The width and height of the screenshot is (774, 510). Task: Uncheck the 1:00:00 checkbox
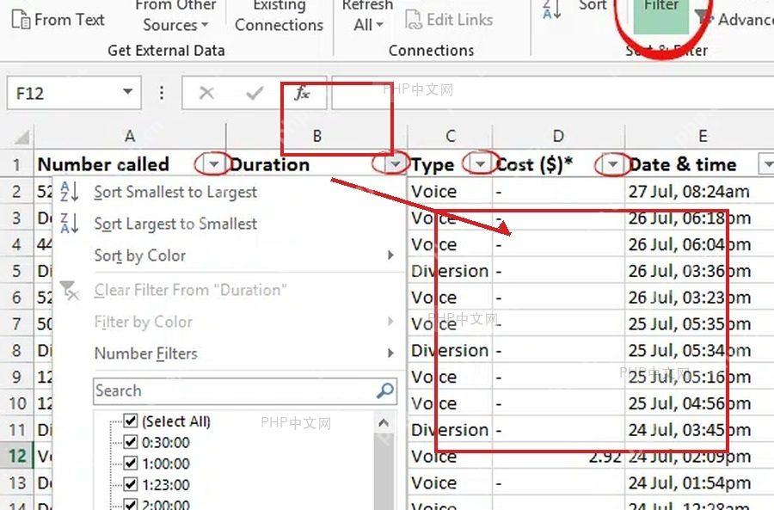pos(131,463)
